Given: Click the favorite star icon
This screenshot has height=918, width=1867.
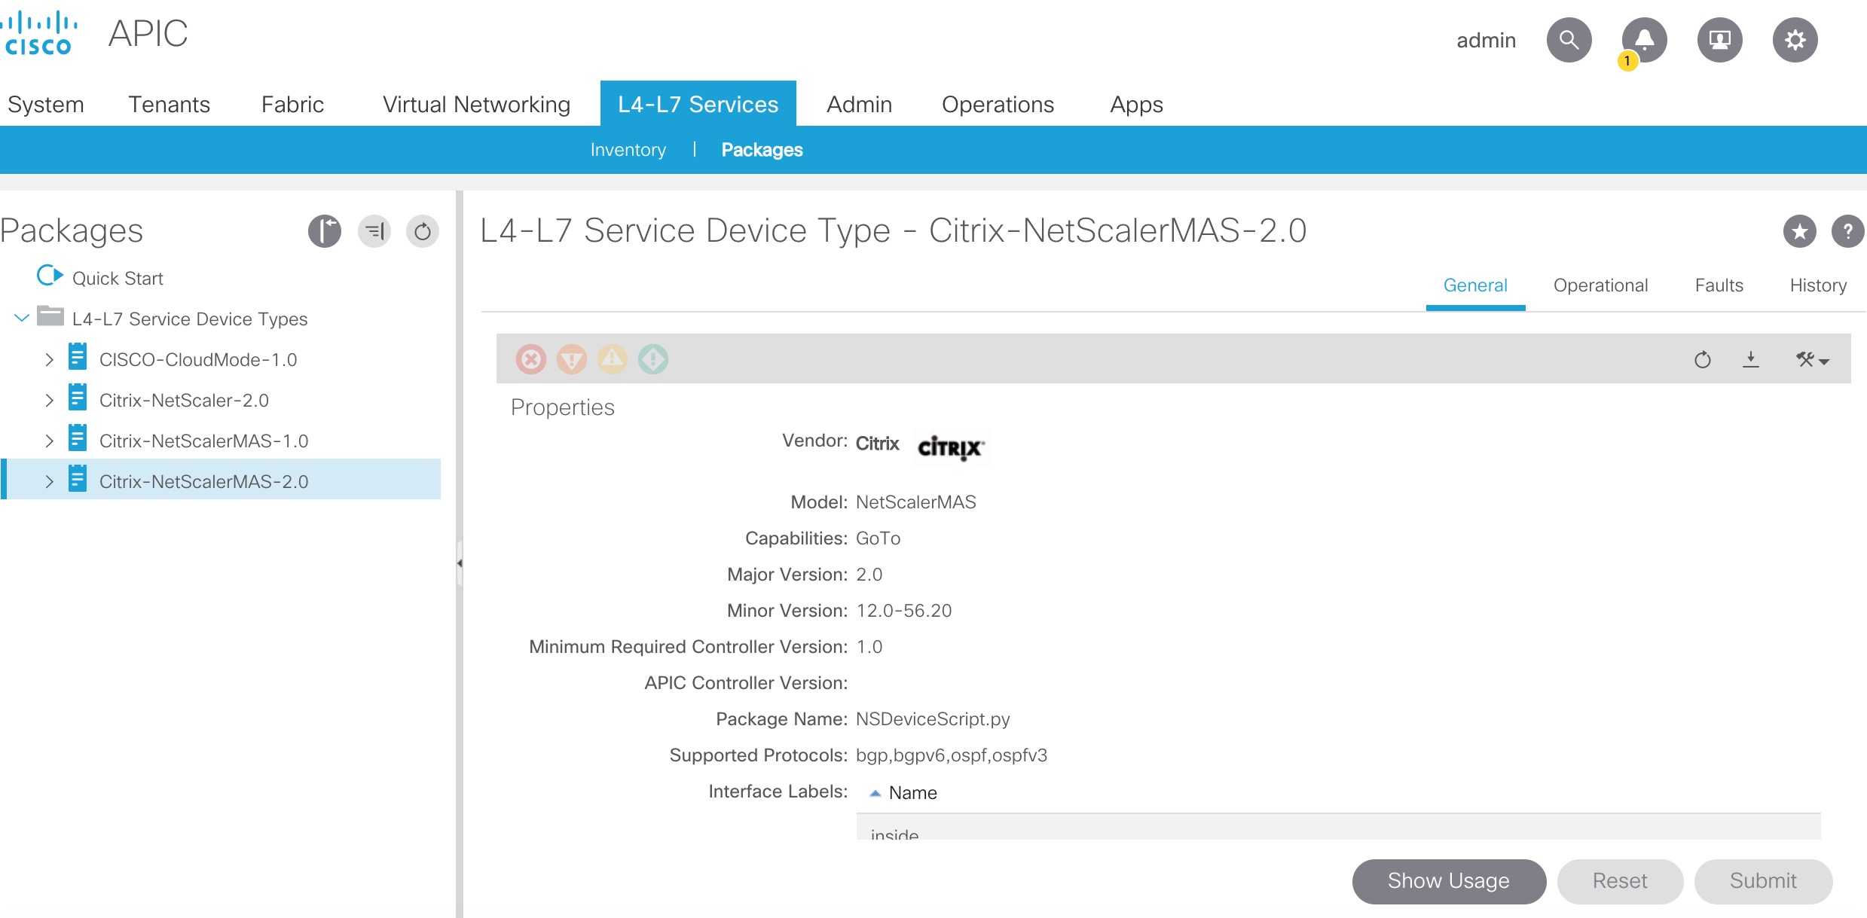Looking at the screenshot, I should pyautogui.click(x=1800, y=231).
